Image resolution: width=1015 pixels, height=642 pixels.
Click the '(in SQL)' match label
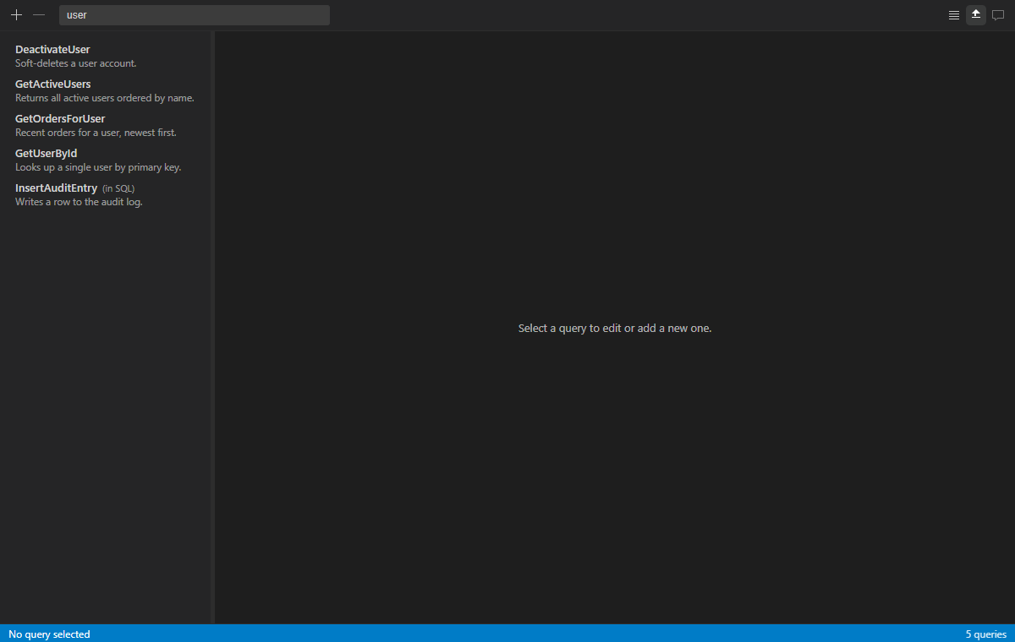[118, 188]
